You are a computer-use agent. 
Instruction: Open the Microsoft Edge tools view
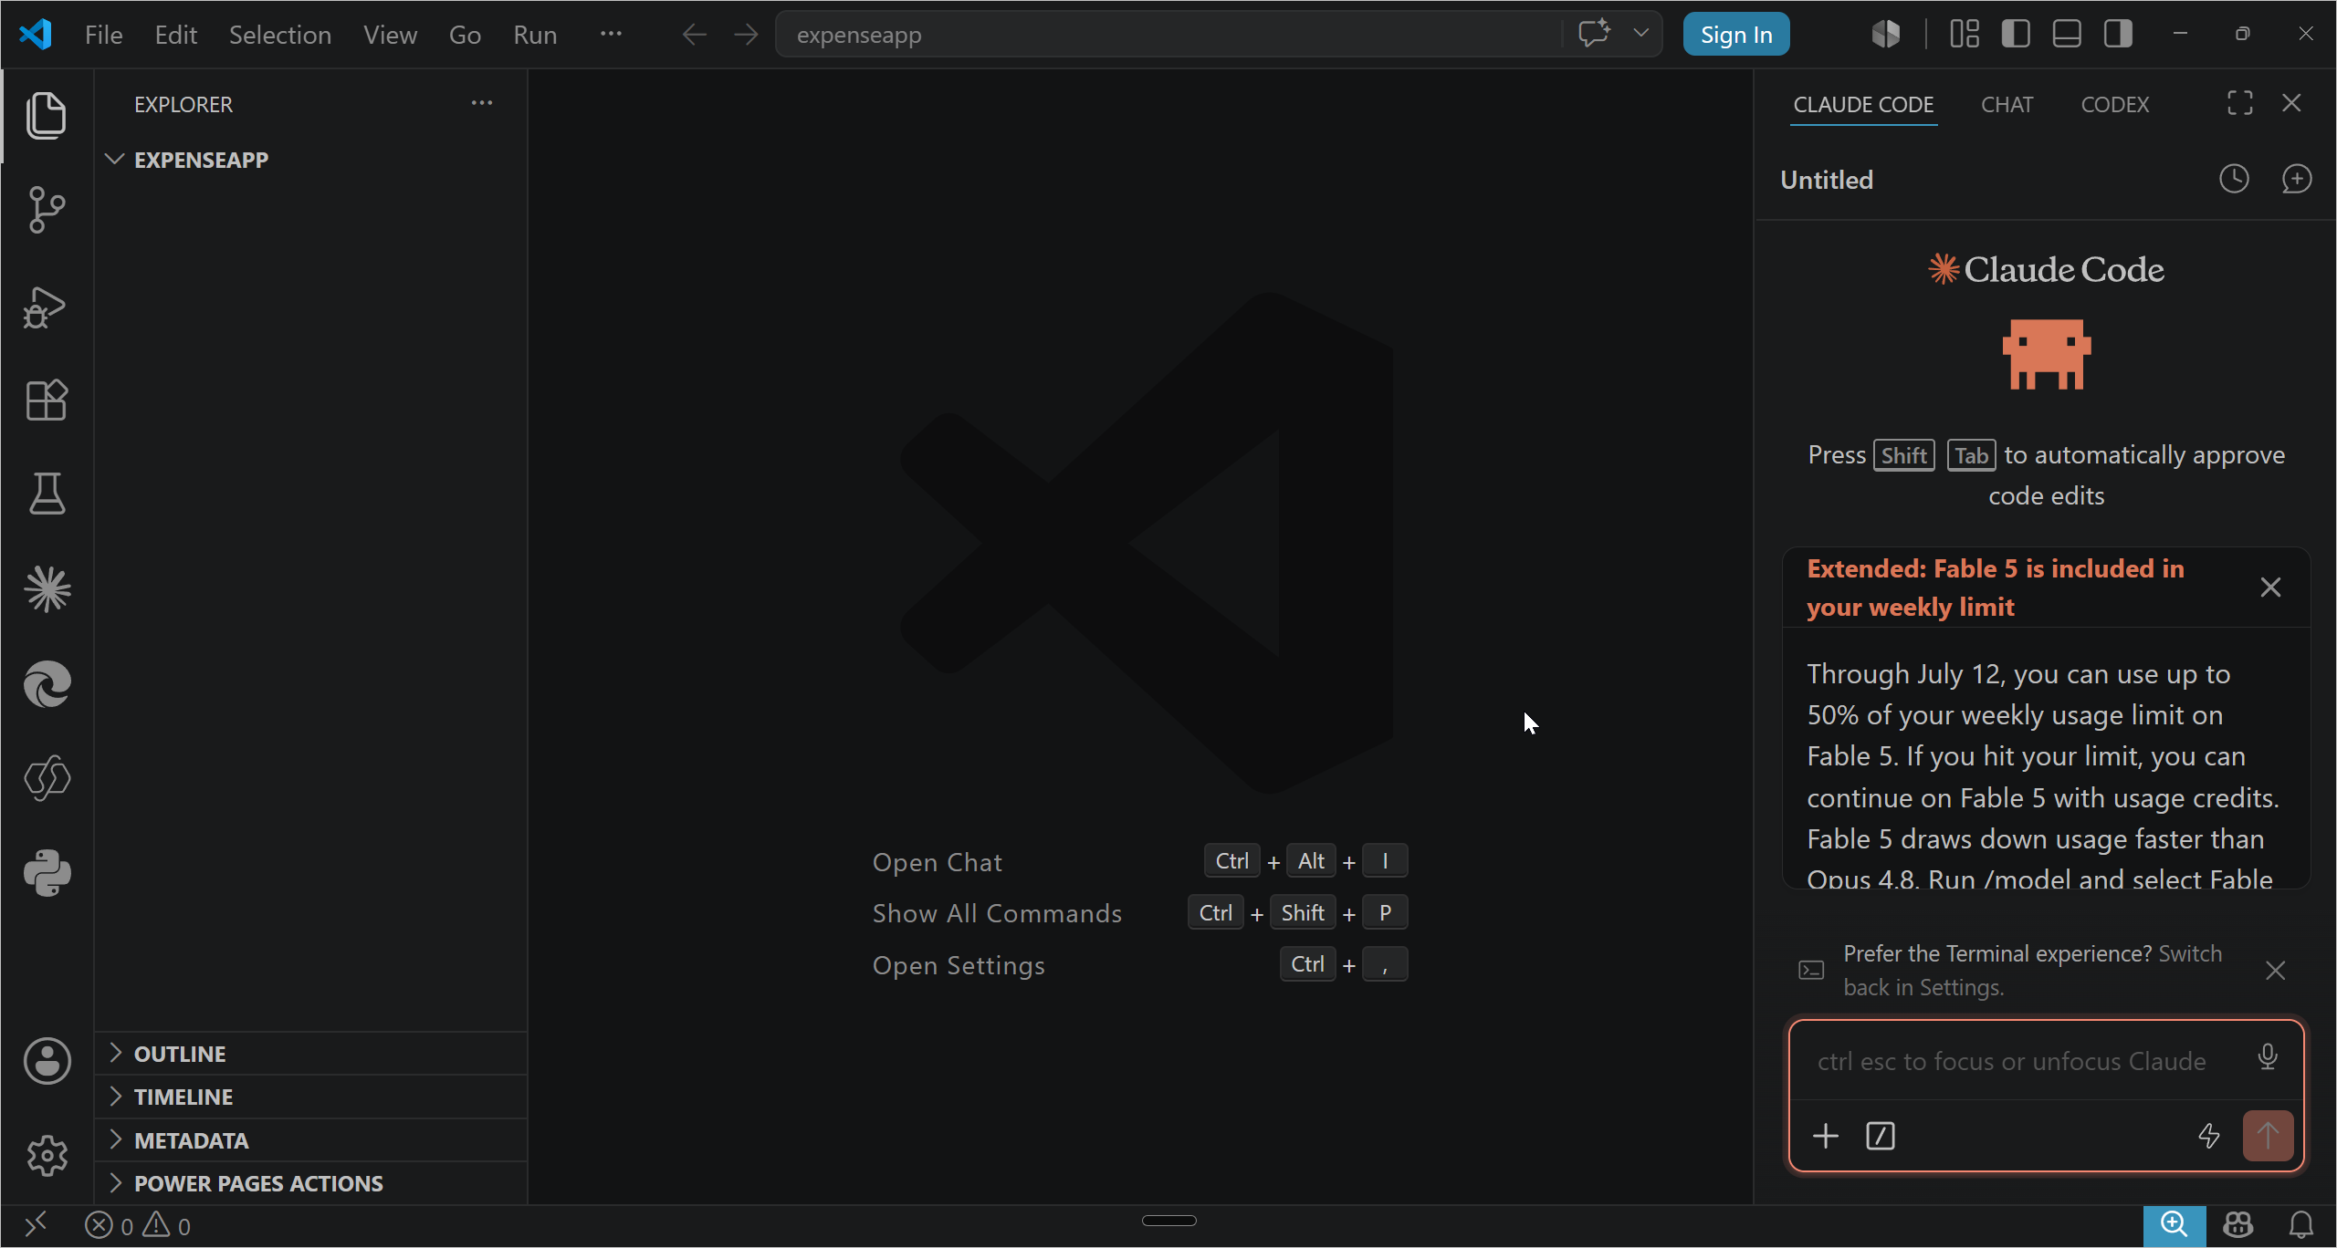pyautogui.click(x=47, y=684)
